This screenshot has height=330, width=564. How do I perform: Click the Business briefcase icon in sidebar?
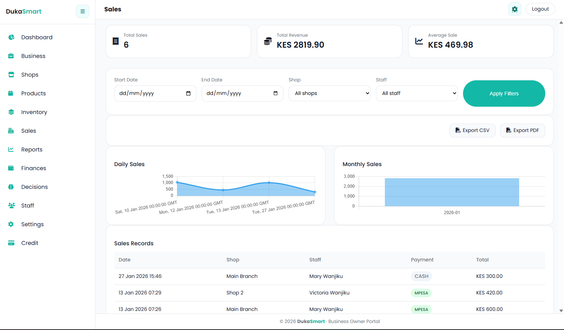[x=11, y=56]
